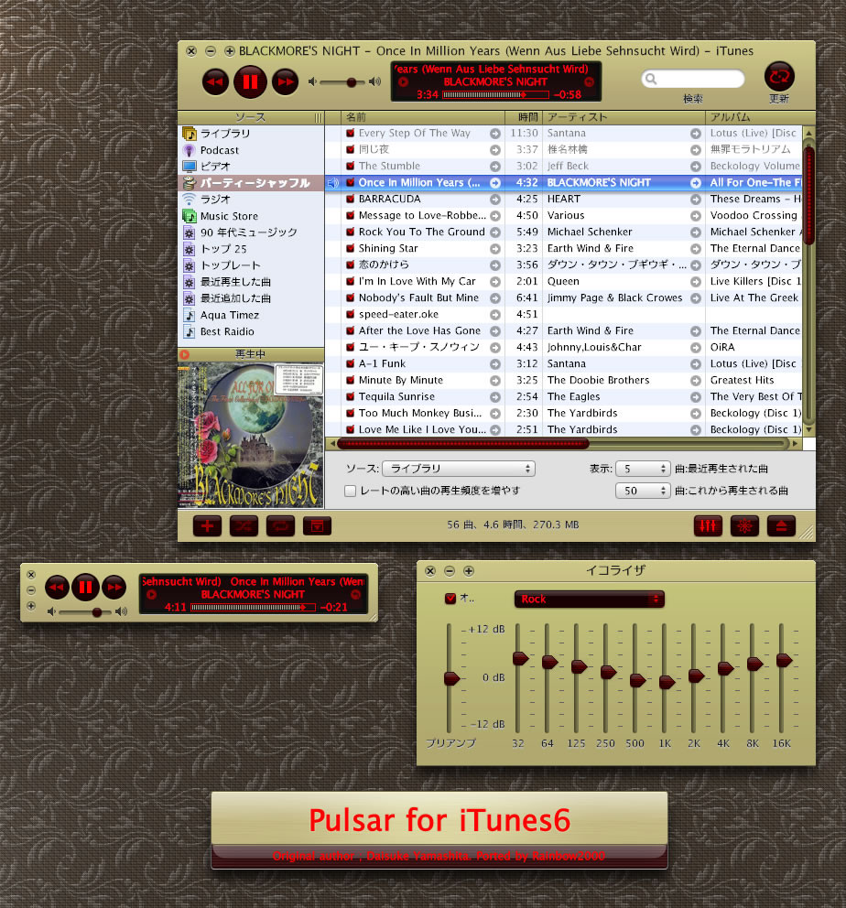Screen dimensions: 846x908
Task: Click mini player's low-volume speaker icon
Action: 51,611
